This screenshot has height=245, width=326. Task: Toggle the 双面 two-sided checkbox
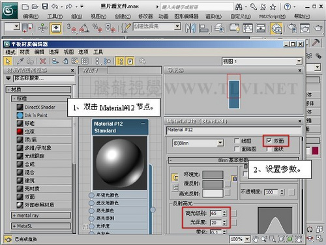(269, 141)
